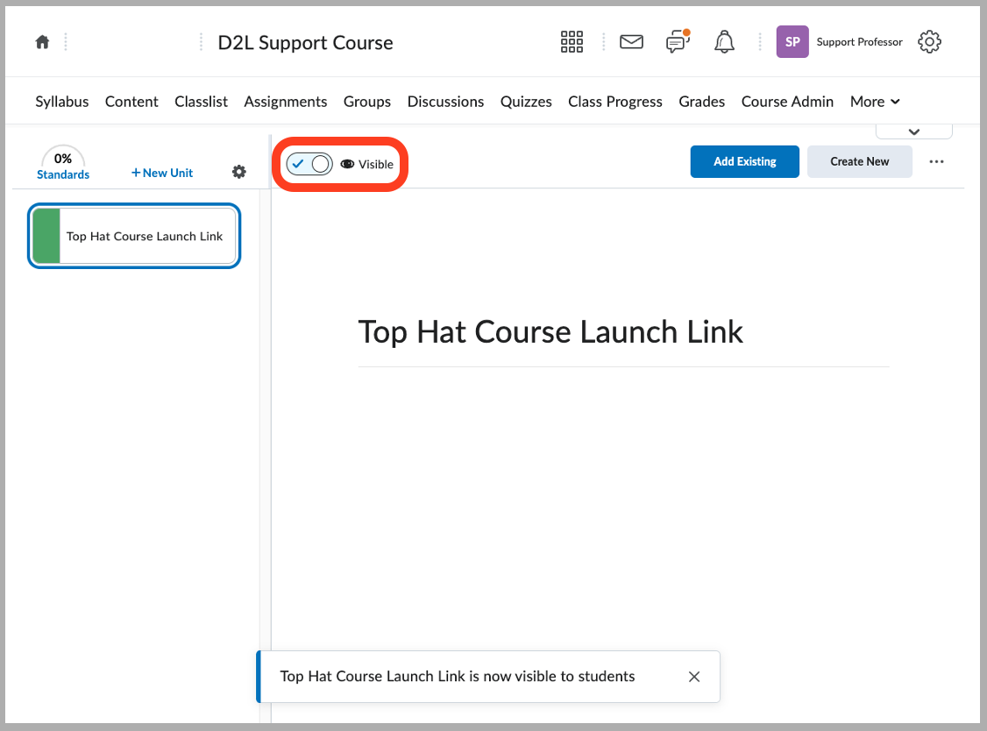Open the table of contents settings gear
987x731 pixels.
coord(238,172)
